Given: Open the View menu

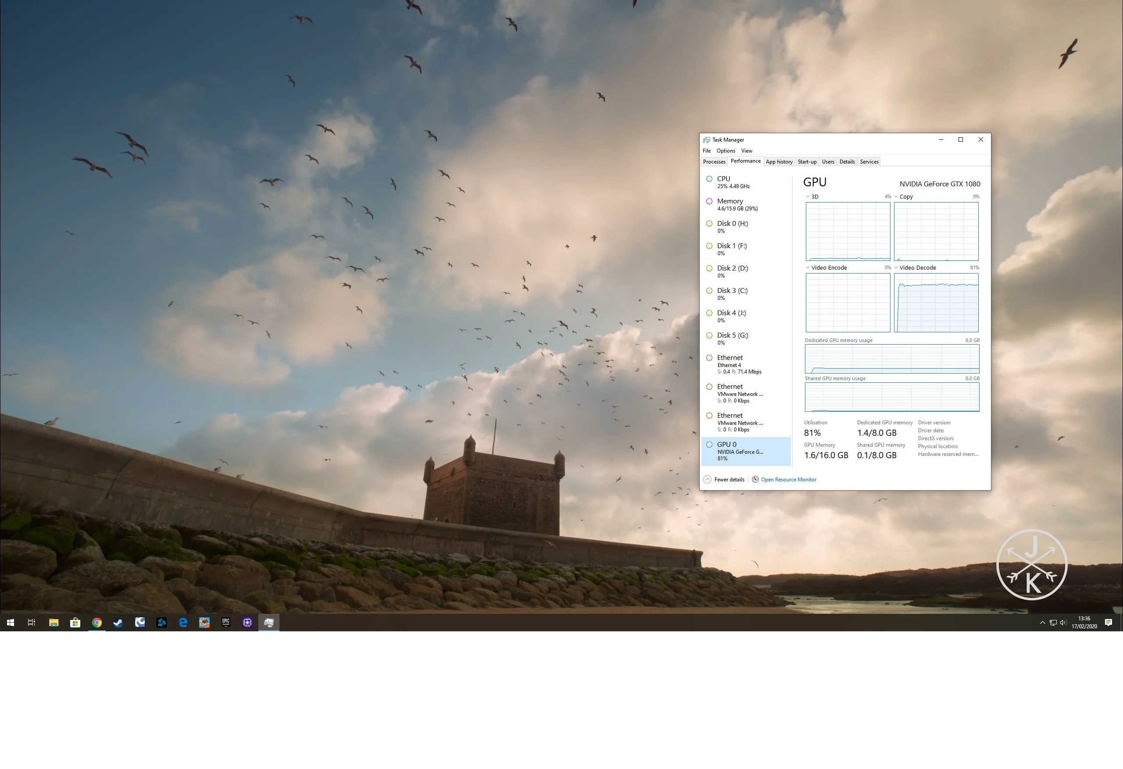Looking at the screenshot, I should tap(747, 151).
